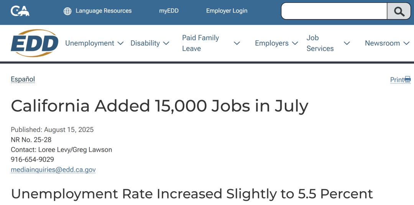Expand the Employers menu chevron

pyautogui.click(x=295, y=43)
